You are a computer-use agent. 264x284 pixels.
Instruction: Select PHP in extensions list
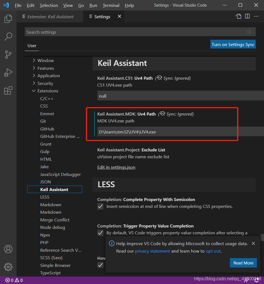coord(44,243)
